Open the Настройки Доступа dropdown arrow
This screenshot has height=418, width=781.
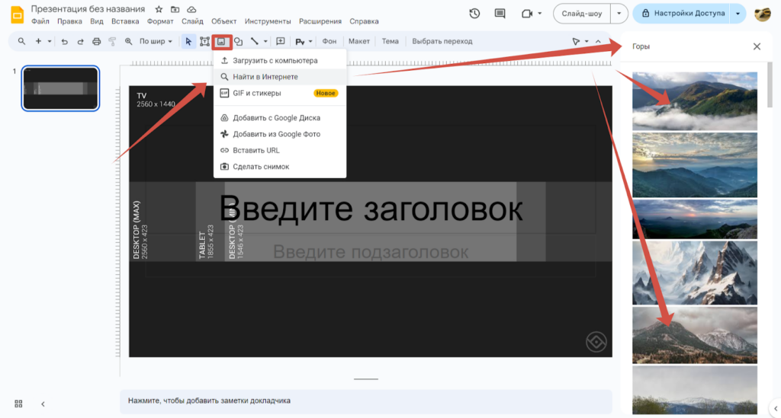738,14
